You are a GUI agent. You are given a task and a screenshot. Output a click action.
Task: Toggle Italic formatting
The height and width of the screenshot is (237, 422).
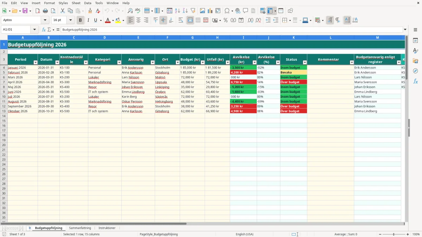(x=88, y=20)
